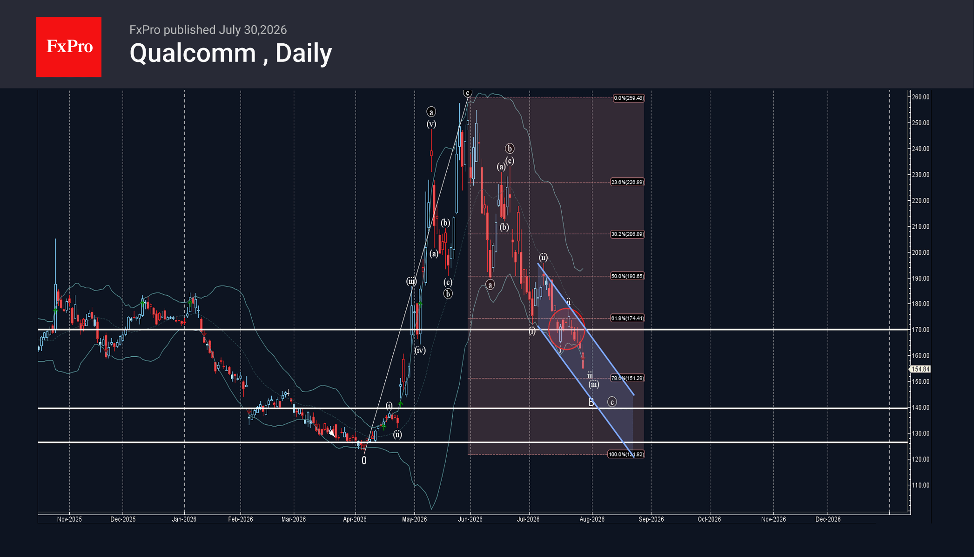This screenshot has height=557, width=974.
Task: Click the 23.6%(226.99) Fibonacci label
Action: pos(627,182)
